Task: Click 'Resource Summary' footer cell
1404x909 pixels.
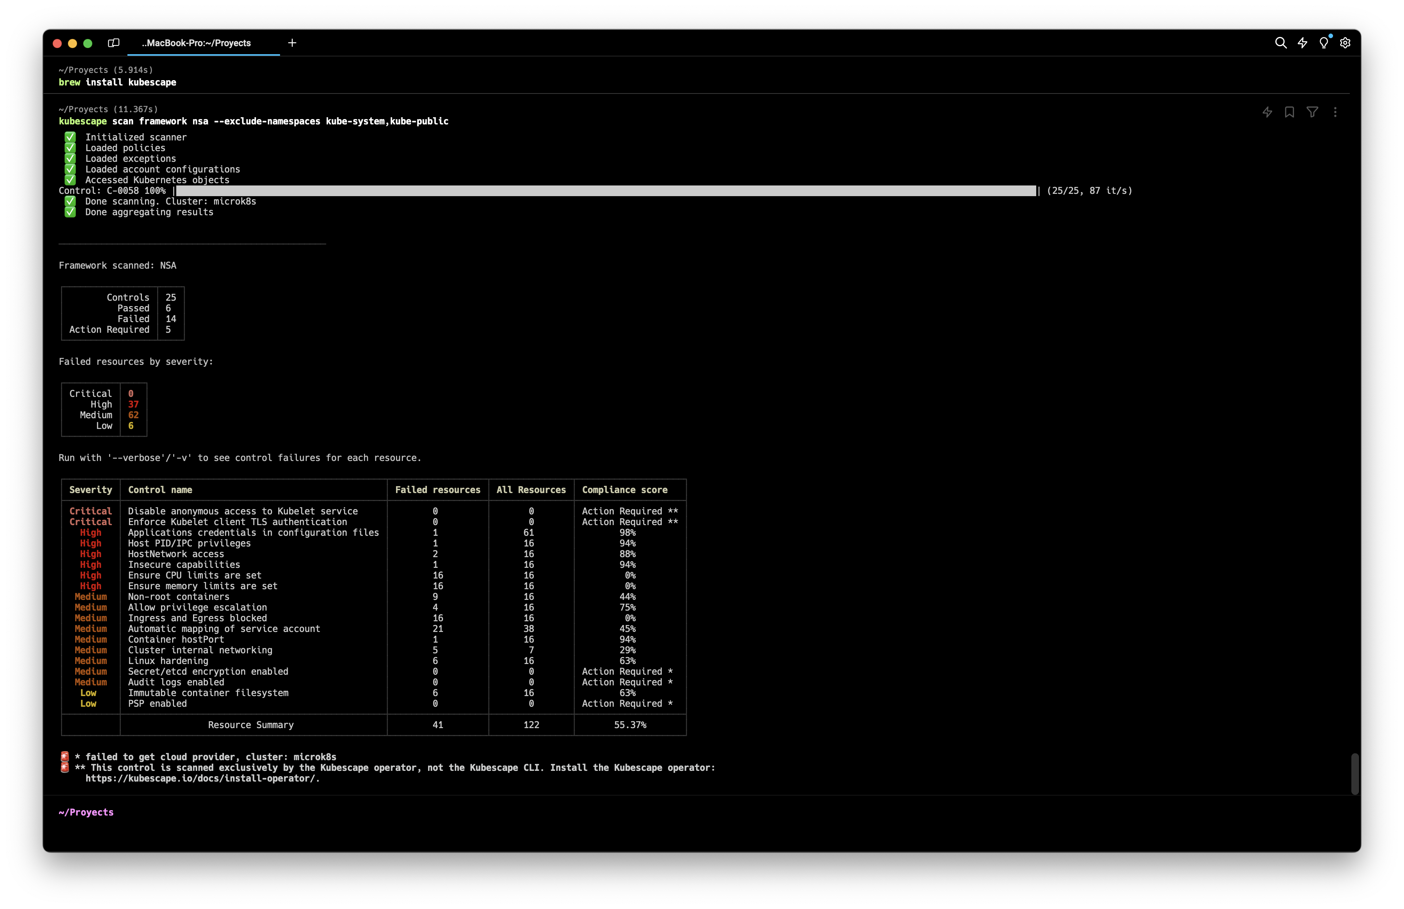Action: pyautogui.click(x=251, y=725)
